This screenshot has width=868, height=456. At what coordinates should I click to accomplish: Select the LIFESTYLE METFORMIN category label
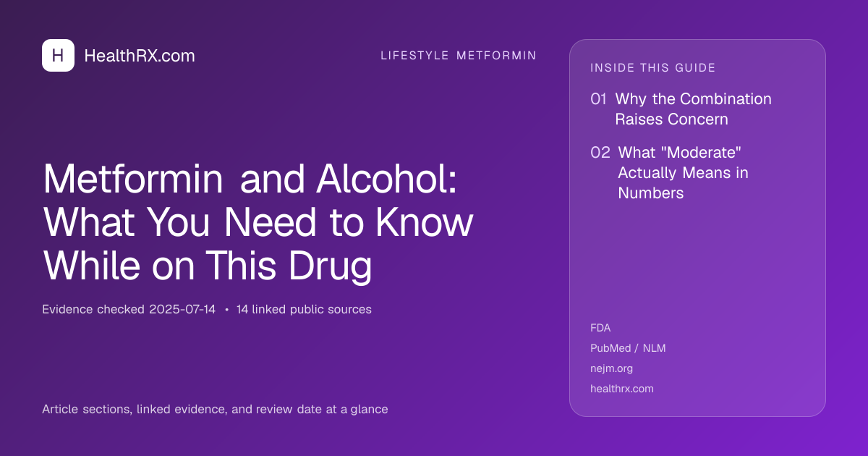click(459, 56)
